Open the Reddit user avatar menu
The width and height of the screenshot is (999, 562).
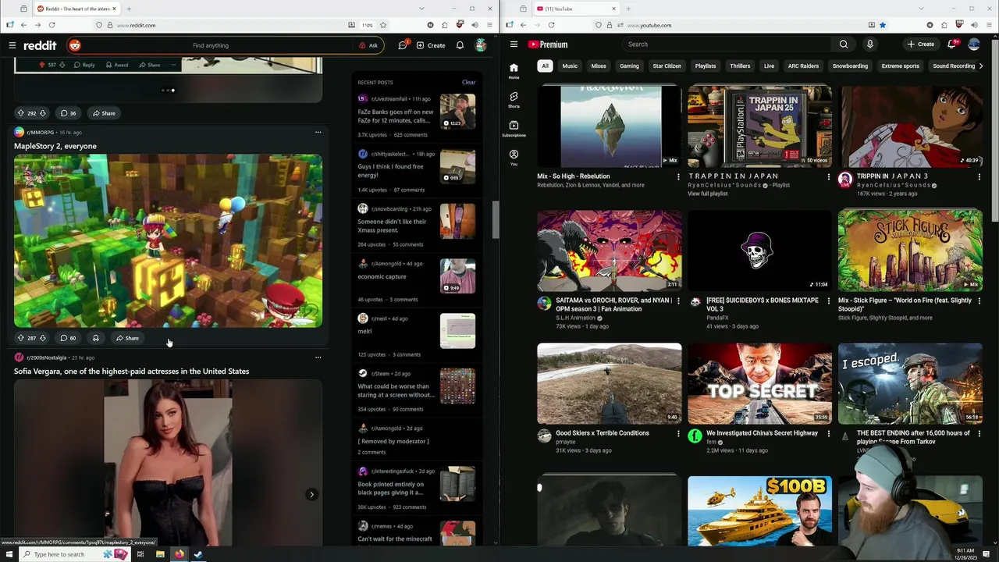[481, 45]
